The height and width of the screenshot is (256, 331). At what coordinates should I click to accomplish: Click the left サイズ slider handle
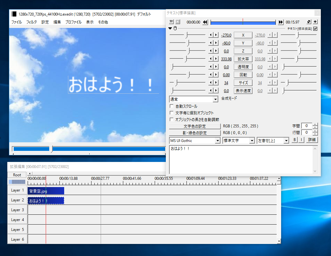176,83
